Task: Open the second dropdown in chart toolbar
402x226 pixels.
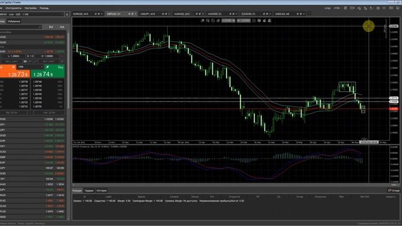Action: point(244,21)
